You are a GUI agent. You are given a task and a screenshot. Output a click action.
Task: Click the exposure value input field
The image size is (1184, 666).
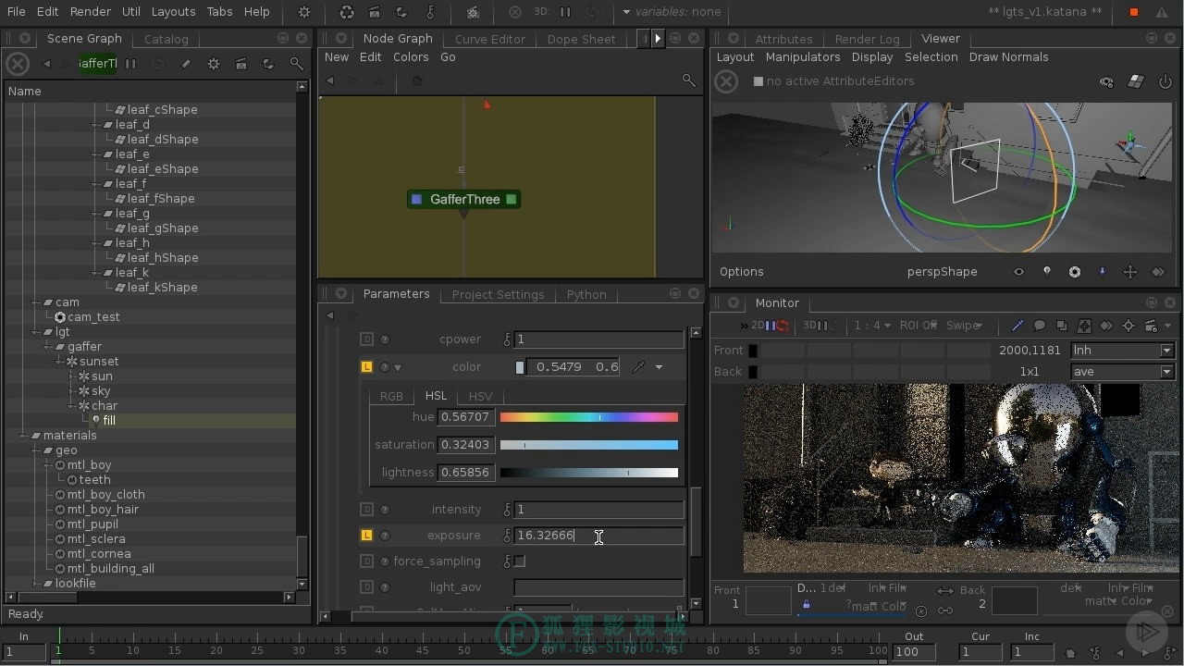[599, 536]
